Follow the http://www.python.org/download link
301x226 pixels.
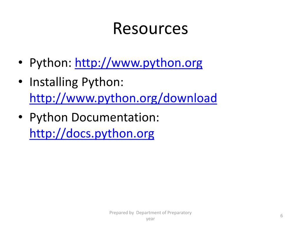tap(123, 98)
